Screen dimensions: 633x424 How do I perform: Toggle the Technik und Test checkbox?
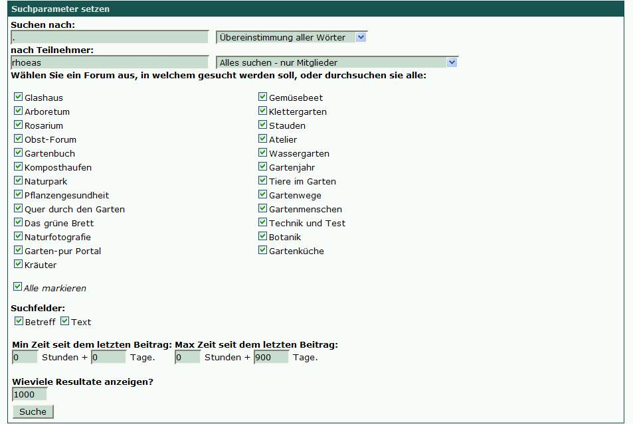click(x=263, y=222)
